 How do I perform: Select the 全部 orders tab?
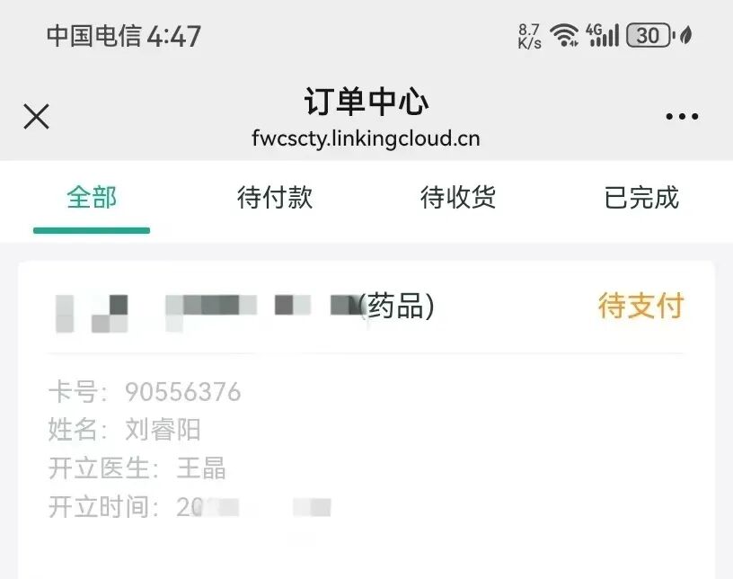pos(92,197)
